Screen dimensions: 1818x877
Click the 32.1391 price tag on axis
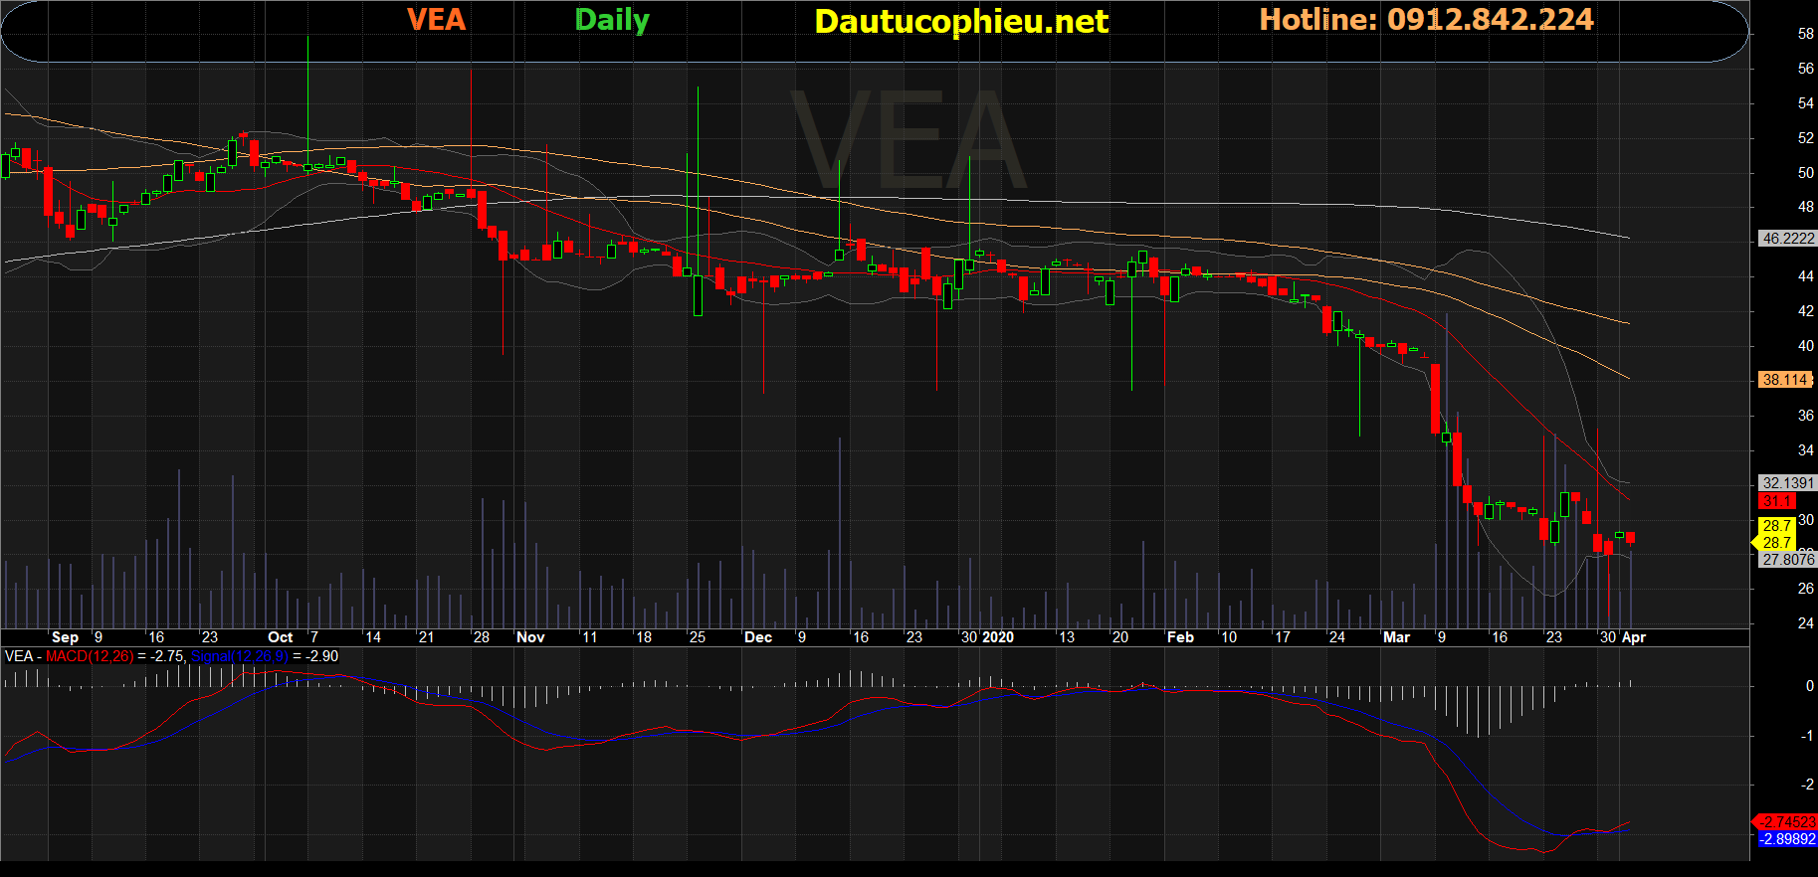coord(1787,483)
